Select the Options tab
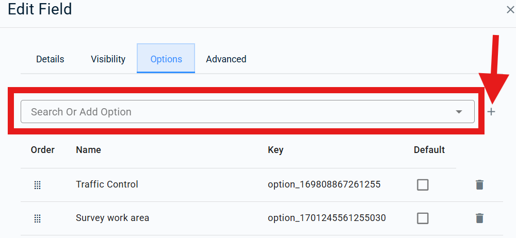This screenshot has height=238, width=516. click(166, 59)
